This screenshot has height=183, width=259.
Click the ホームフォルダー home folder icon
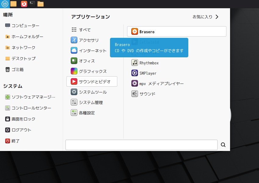click(x=7, y=37)
